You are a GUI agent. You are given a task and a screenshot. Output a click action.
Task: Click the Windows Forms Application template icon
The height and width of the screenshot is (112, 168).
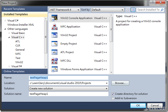tap(55, 69)
